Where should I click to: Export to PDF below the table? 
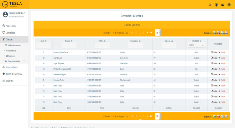click(x=218, y=116)
